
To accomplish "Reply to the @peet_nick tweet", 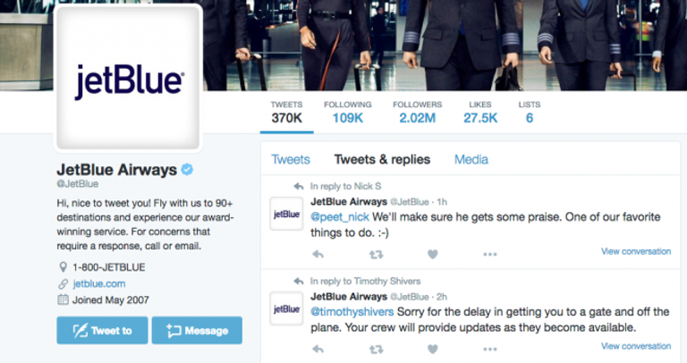I will (x=318, y=255).
